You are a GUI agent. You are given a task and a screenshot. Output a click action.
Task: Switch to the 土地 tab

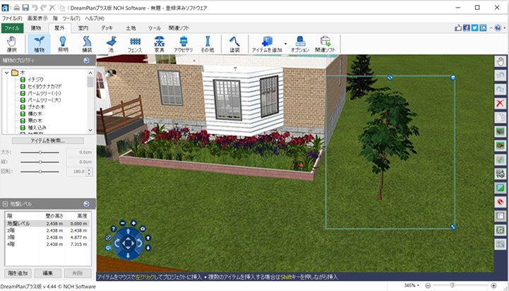pos(131,28)
